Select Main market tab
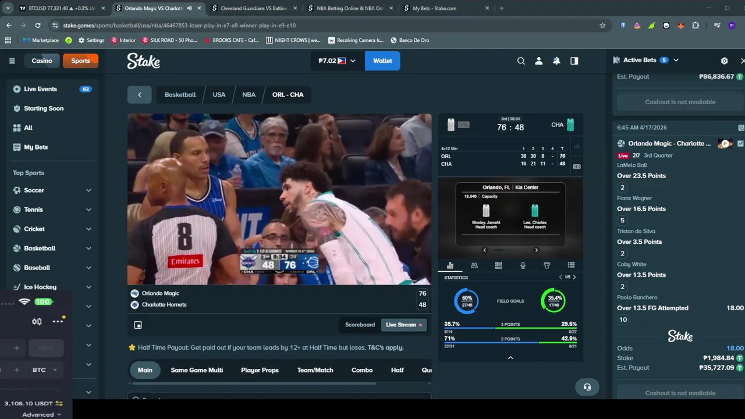745x419 pixels. click(145, 370)
